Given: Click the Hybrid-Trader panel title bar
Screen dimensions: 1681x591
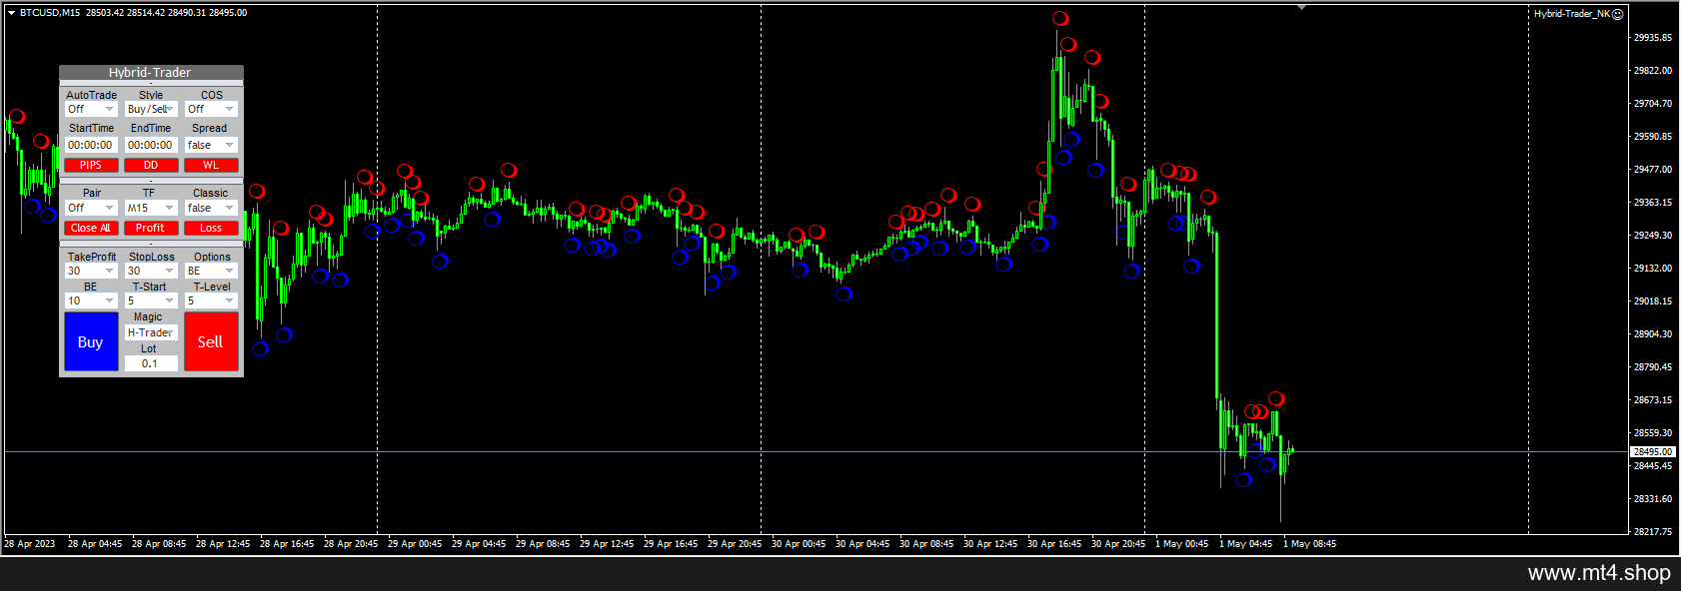Looking at the screenshot, I should pyautogui.click(x=151, y=73).
